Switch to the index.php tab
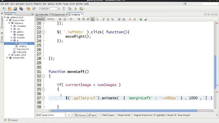 [43, 14]
